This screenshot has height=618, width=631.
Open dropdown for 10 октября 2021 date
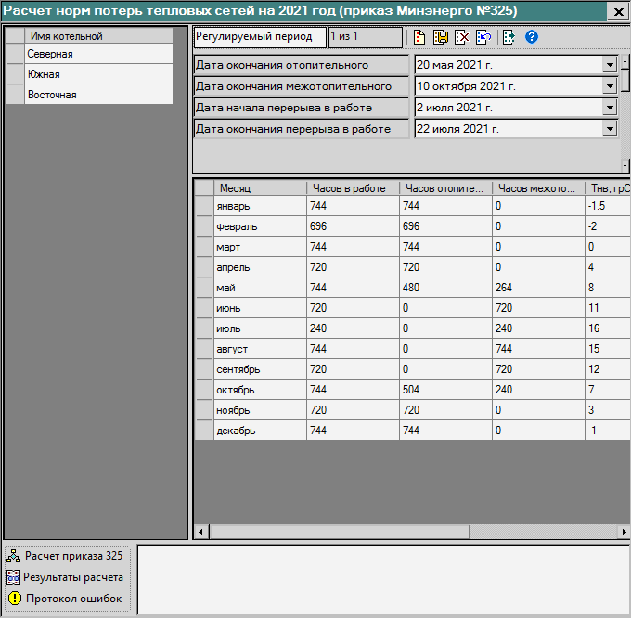coord(610,86)
